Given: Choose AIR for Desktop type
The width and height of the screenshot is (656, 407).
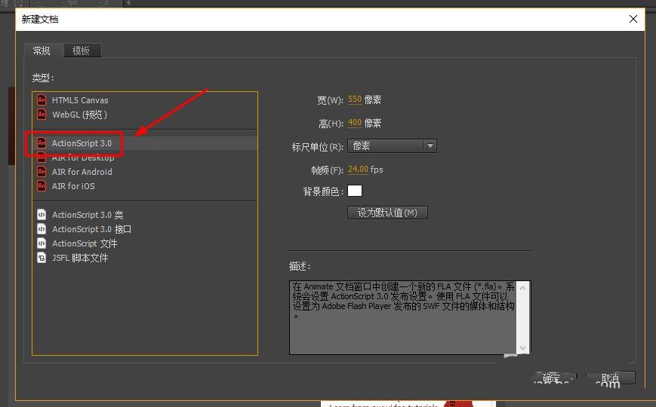Looking at the screenshot, I should [x=83, y=158].
